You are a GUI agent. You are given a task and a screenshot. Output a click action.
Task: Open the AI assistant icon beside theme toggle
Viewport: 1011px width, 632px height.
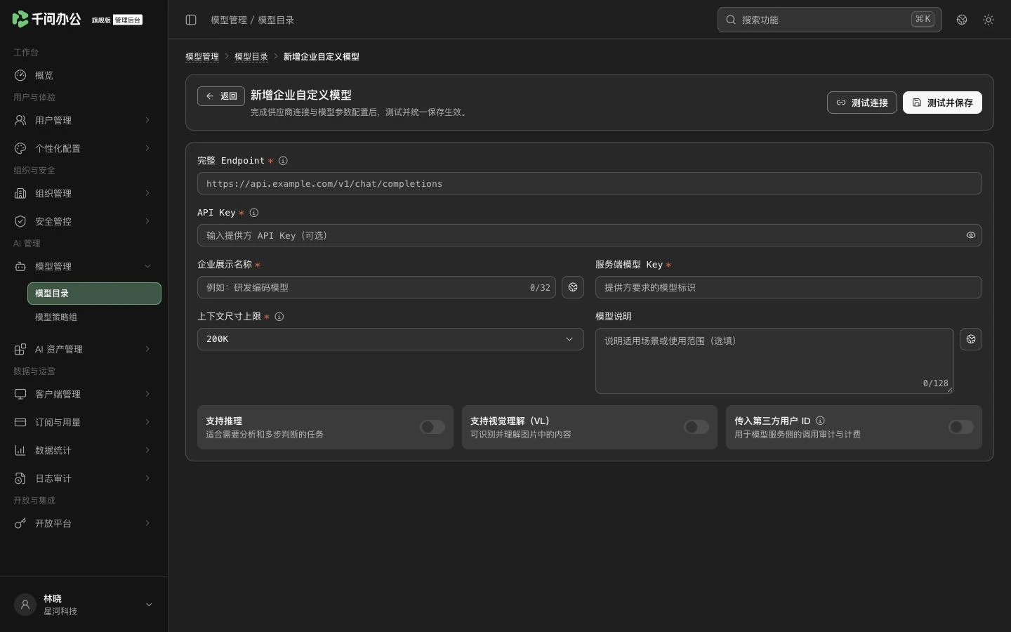click(962, 20)
